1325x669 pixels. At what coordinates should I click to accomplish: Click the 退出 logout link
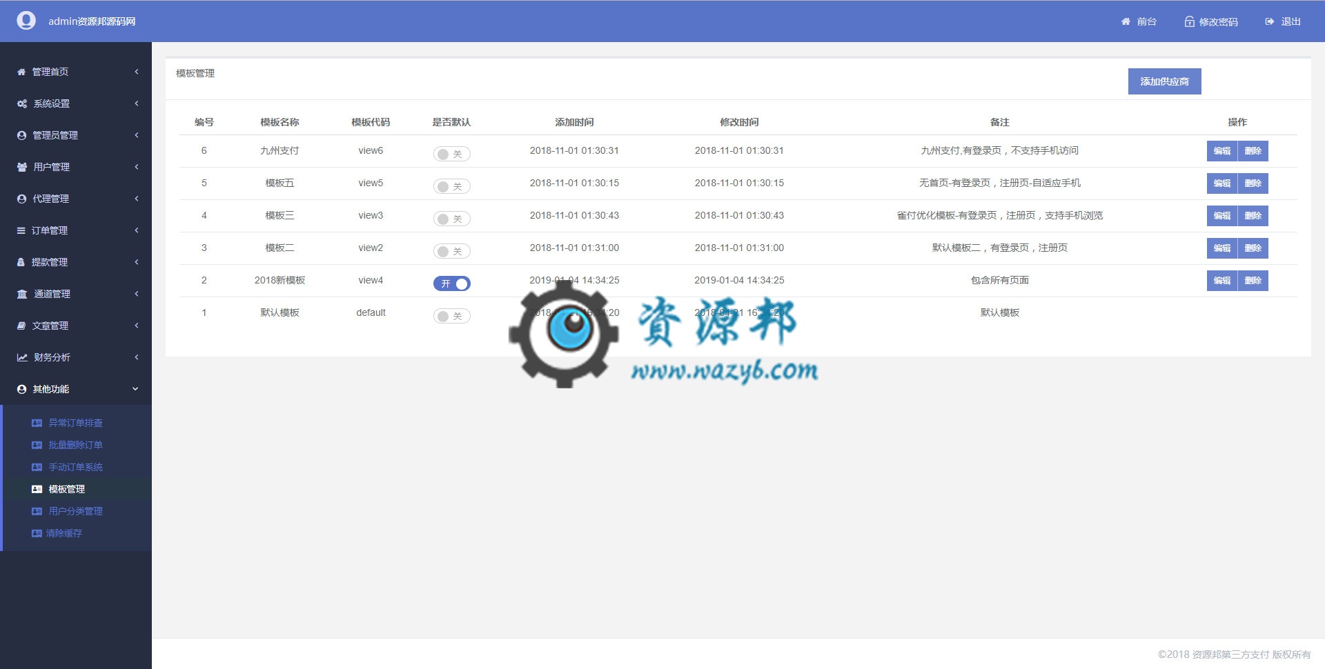click(1290, 21)
